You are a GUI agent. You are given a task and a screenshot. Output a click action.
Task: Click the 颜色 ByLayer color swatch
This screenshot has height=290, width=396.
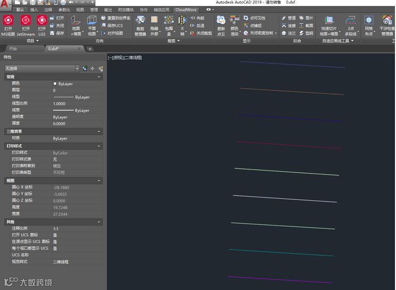[x=55, y=83]
